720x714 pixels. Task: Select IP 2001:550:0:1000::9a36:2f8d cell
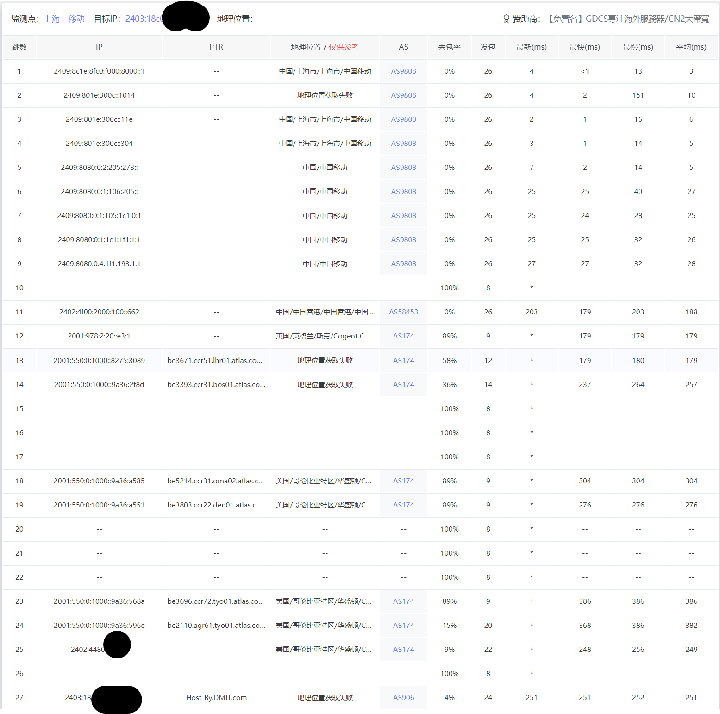coord(99,385)
